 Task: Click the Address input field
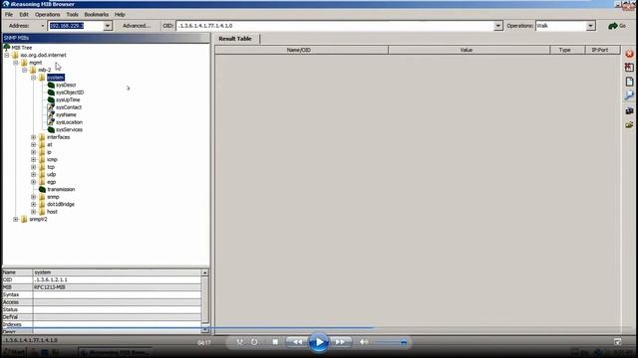76,26
